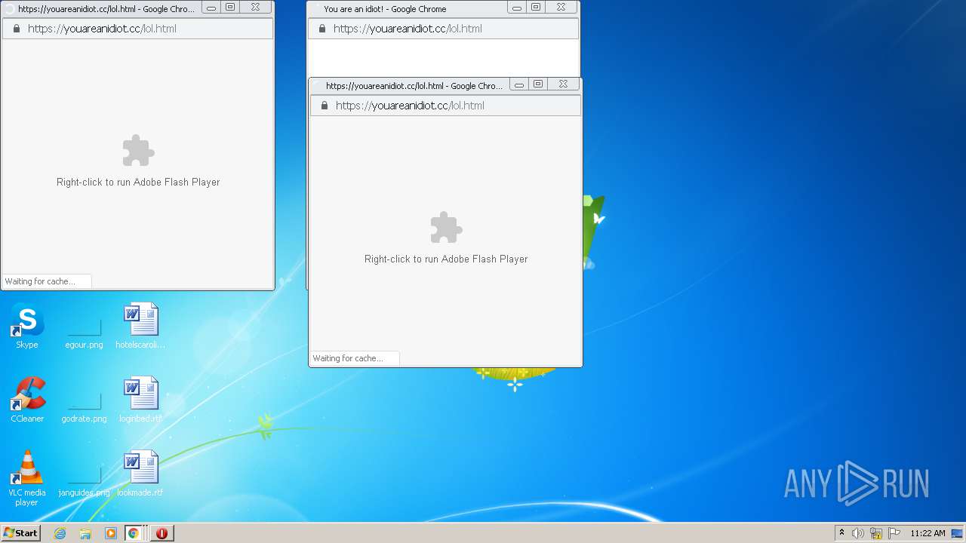Select the loginbed.rtf document
This screenshot has width=966, height=543.
[x=140, y=400]
